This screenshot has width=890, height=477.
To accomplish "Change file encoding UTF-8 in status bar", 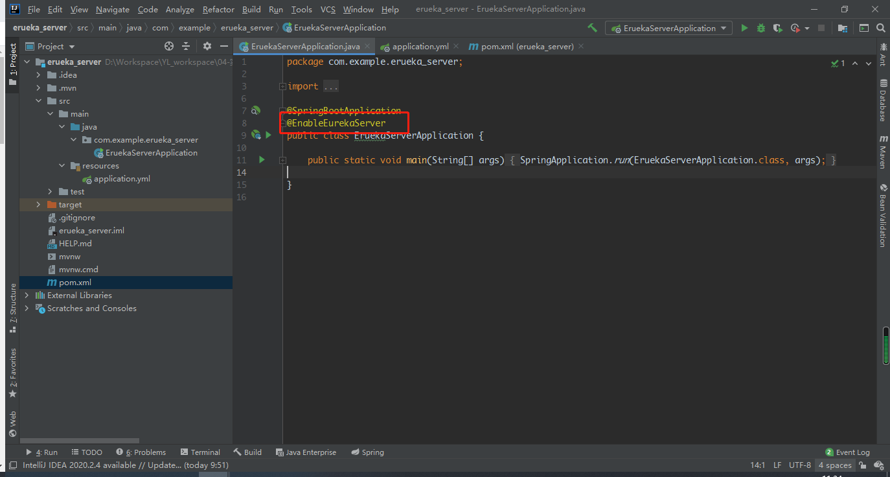I will click(800, 465).
